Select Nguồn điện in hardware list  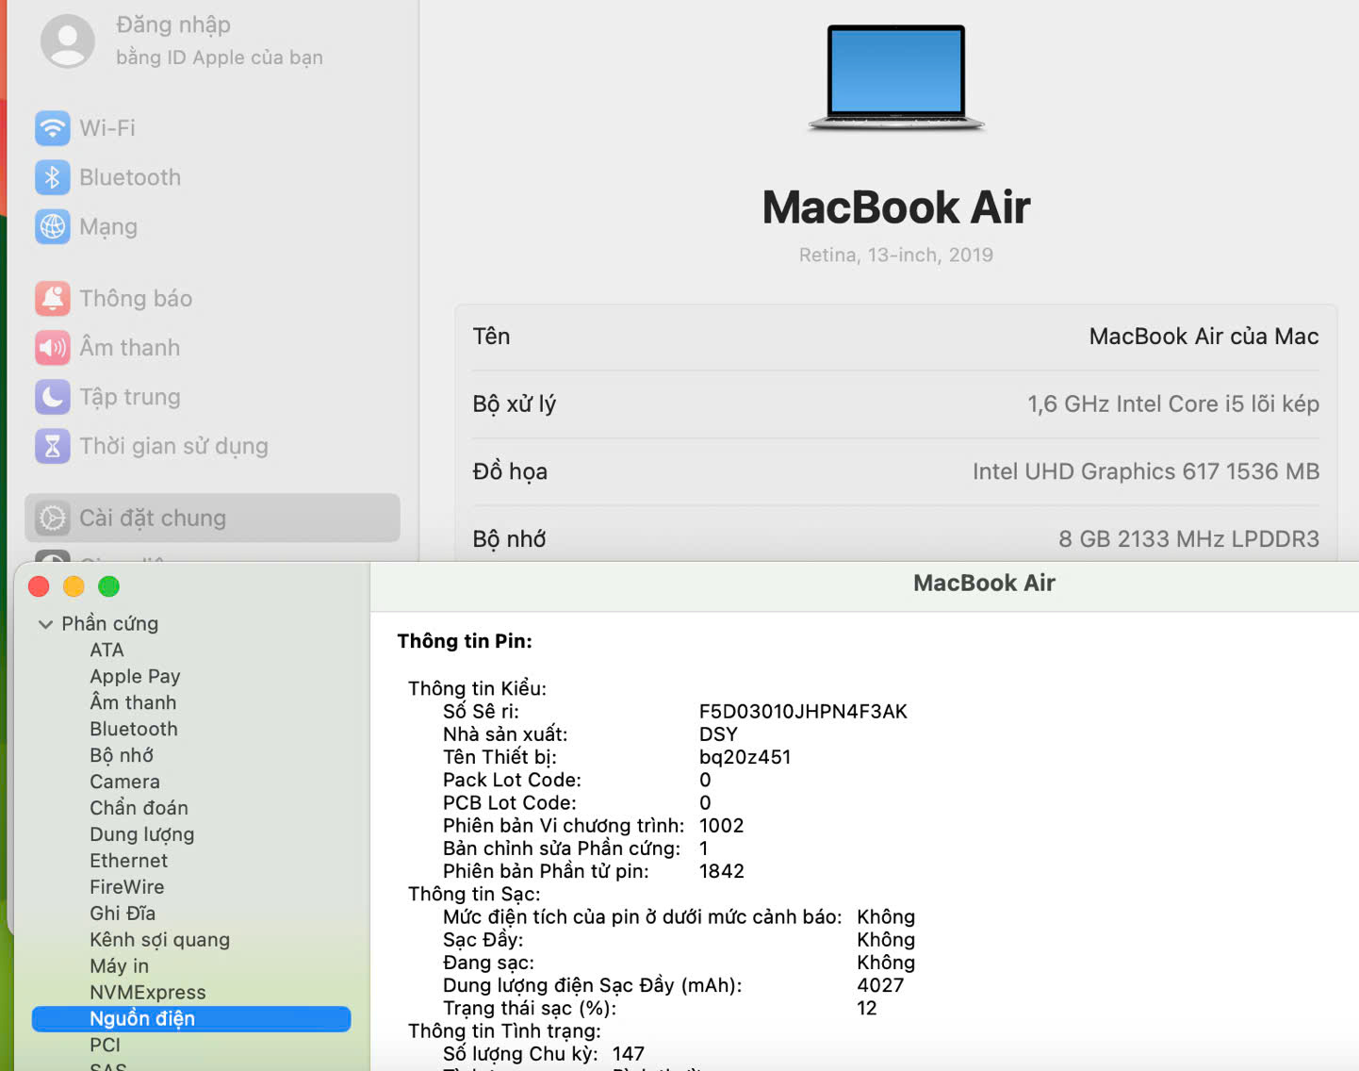142,1018
